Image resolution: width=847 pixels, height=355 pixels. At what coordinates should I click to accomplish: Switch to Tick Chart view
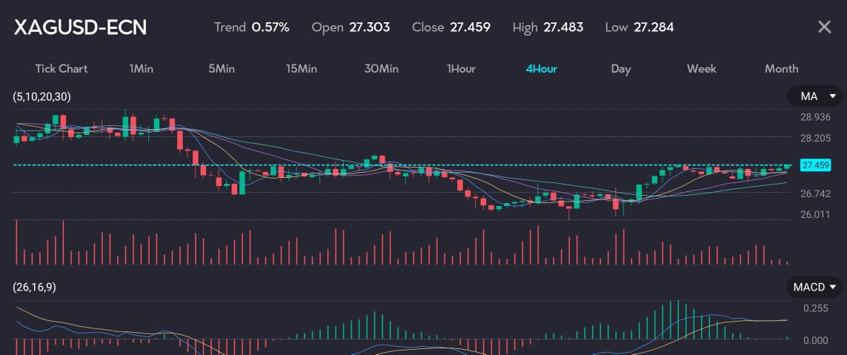61,69
